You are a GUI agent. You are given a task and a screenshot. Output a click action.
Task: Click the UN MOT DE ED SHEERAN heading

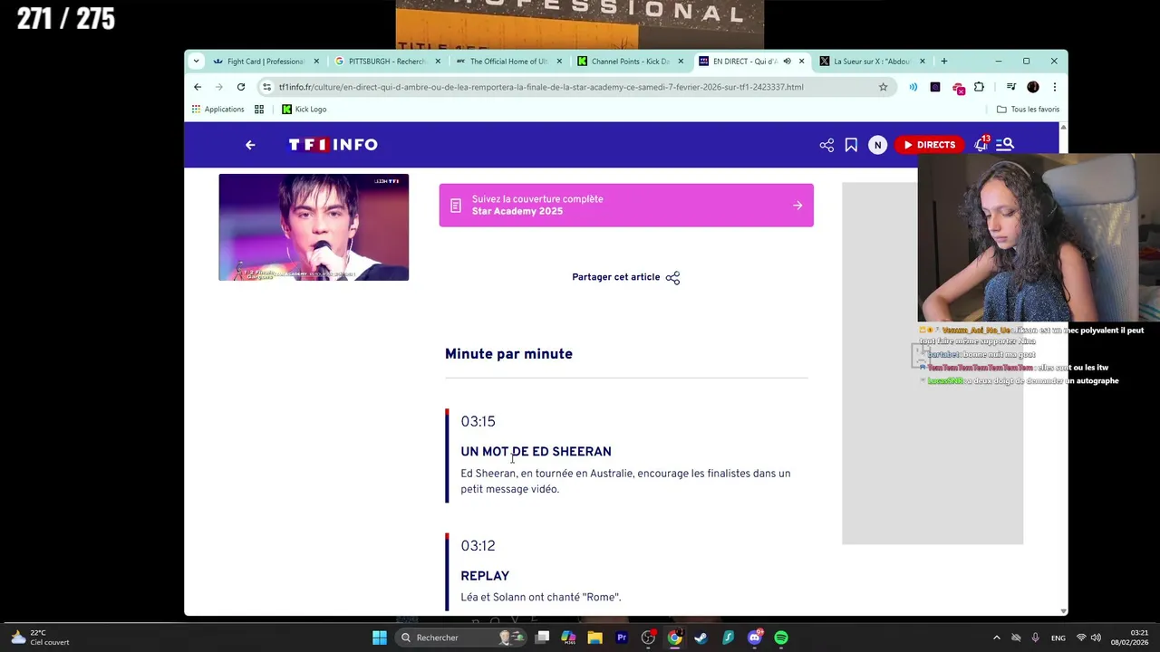(x=536, y=452)
